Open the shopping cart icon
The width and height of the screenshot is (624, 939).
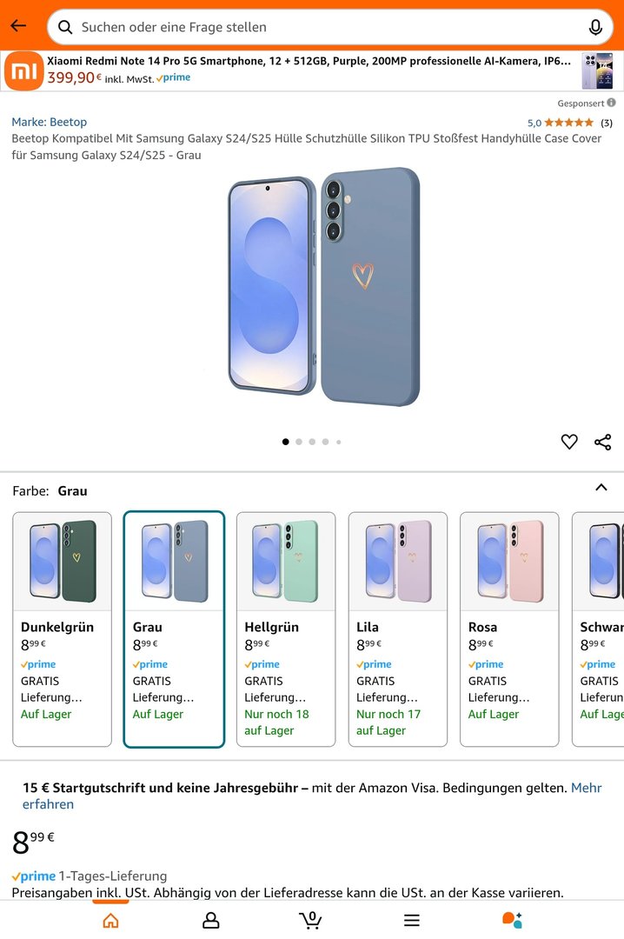(310, 920)
